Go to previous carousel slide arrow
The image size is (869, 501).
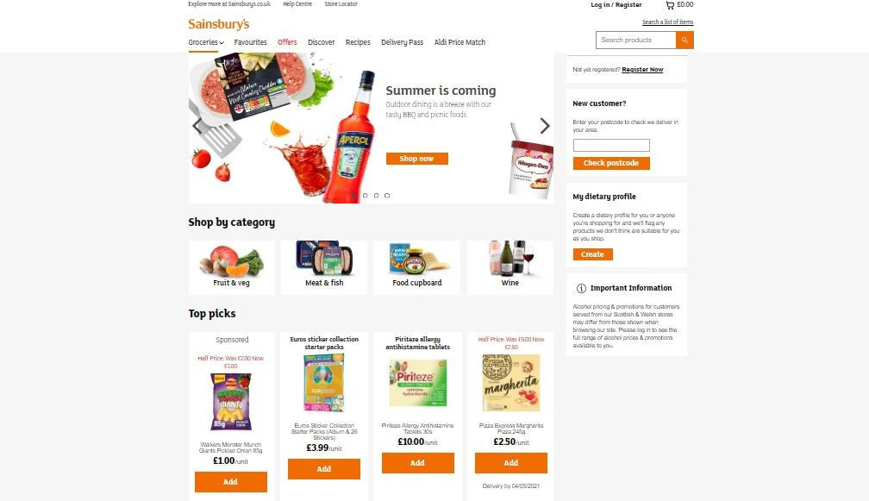tap(197, 126)
